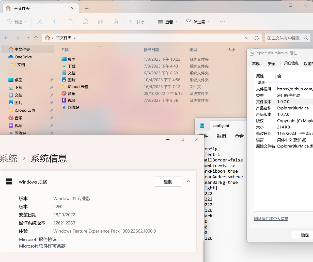Open the 排序 sort dropdown
The width and height of the screenshot is (313, 262).
tap(139, 22)
